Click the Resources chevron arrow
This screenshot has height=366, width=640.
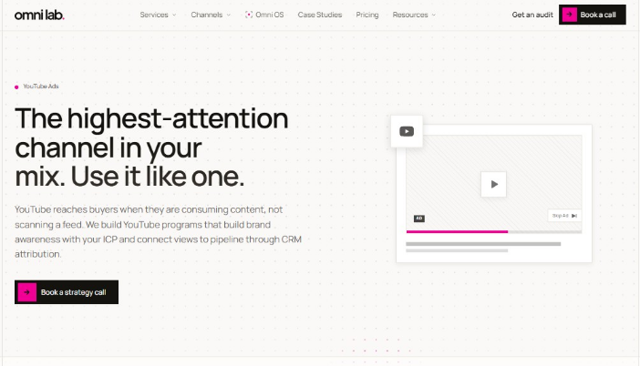coord(433,15)
